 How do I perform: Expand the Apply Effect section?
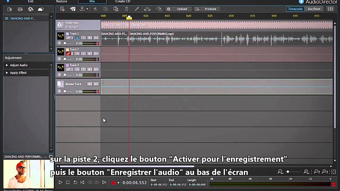7,73
